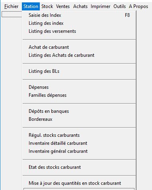This screenshot has width=152, height=190.
Task: Choose Familles dépenses
Action: point(79,95)
